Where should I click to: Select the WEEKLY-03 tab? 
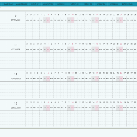pyautogui.click(x=88, y=4)
